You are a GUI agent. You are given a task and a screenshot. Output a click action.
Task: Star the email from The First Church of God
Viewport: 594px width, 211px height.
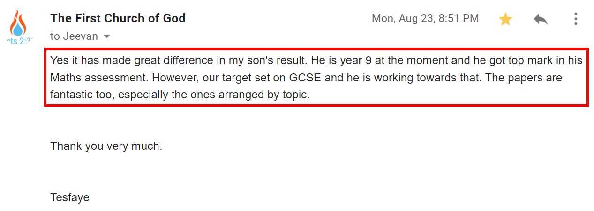505,19
